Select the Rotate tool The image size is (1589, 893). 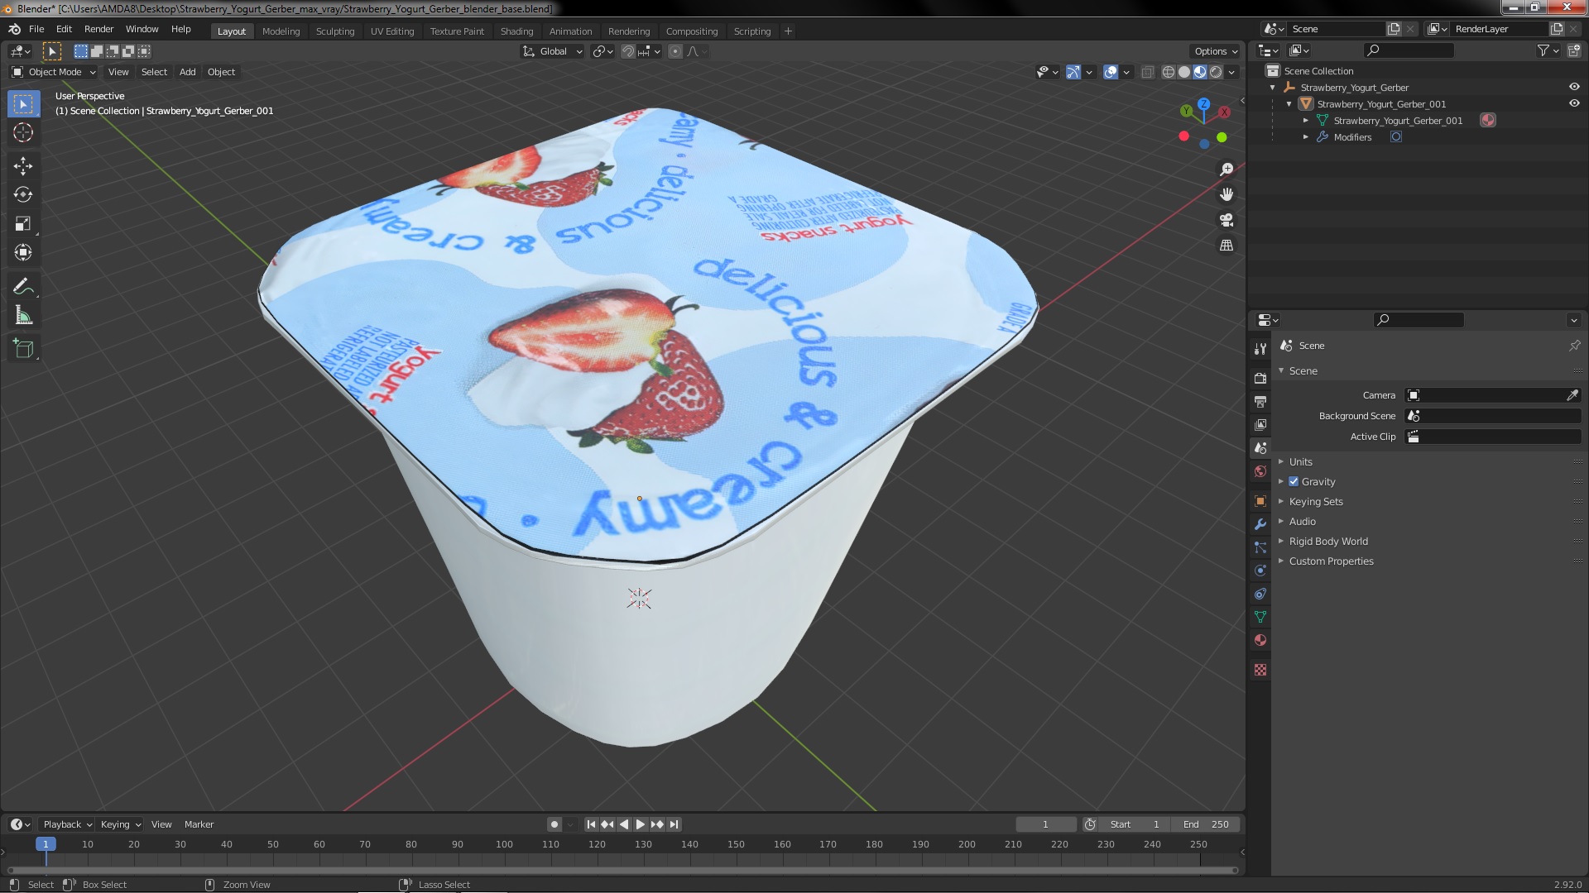click(x=23, y=195)
